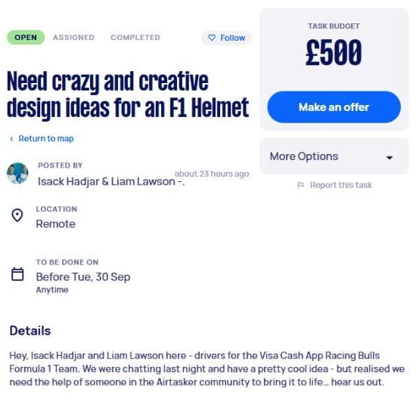Click the flag icon next to Report
This screenshot has height=398, width=416.
(300, 185)
